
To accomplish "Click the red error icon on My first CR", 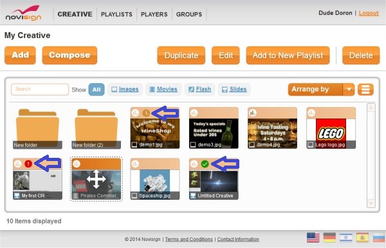I will tap(28, 164).
